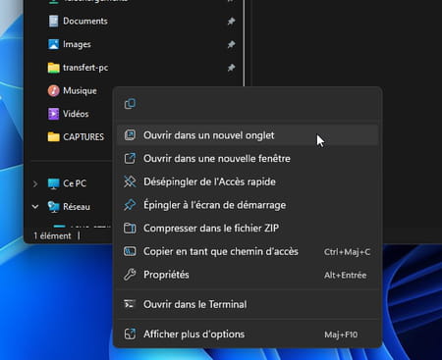
Task: Click the yellow transfert-pc folder icon
Action: tap(53, 68)
